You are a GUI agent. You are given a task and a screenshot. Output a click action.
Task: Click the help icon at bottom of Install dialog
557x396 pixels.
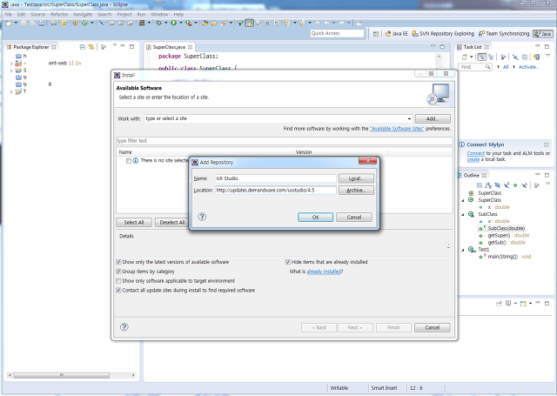124,327
